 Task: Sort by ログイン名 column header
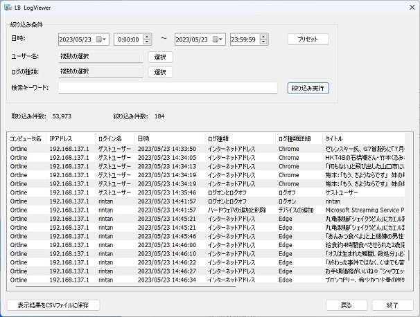coord(115,138)
